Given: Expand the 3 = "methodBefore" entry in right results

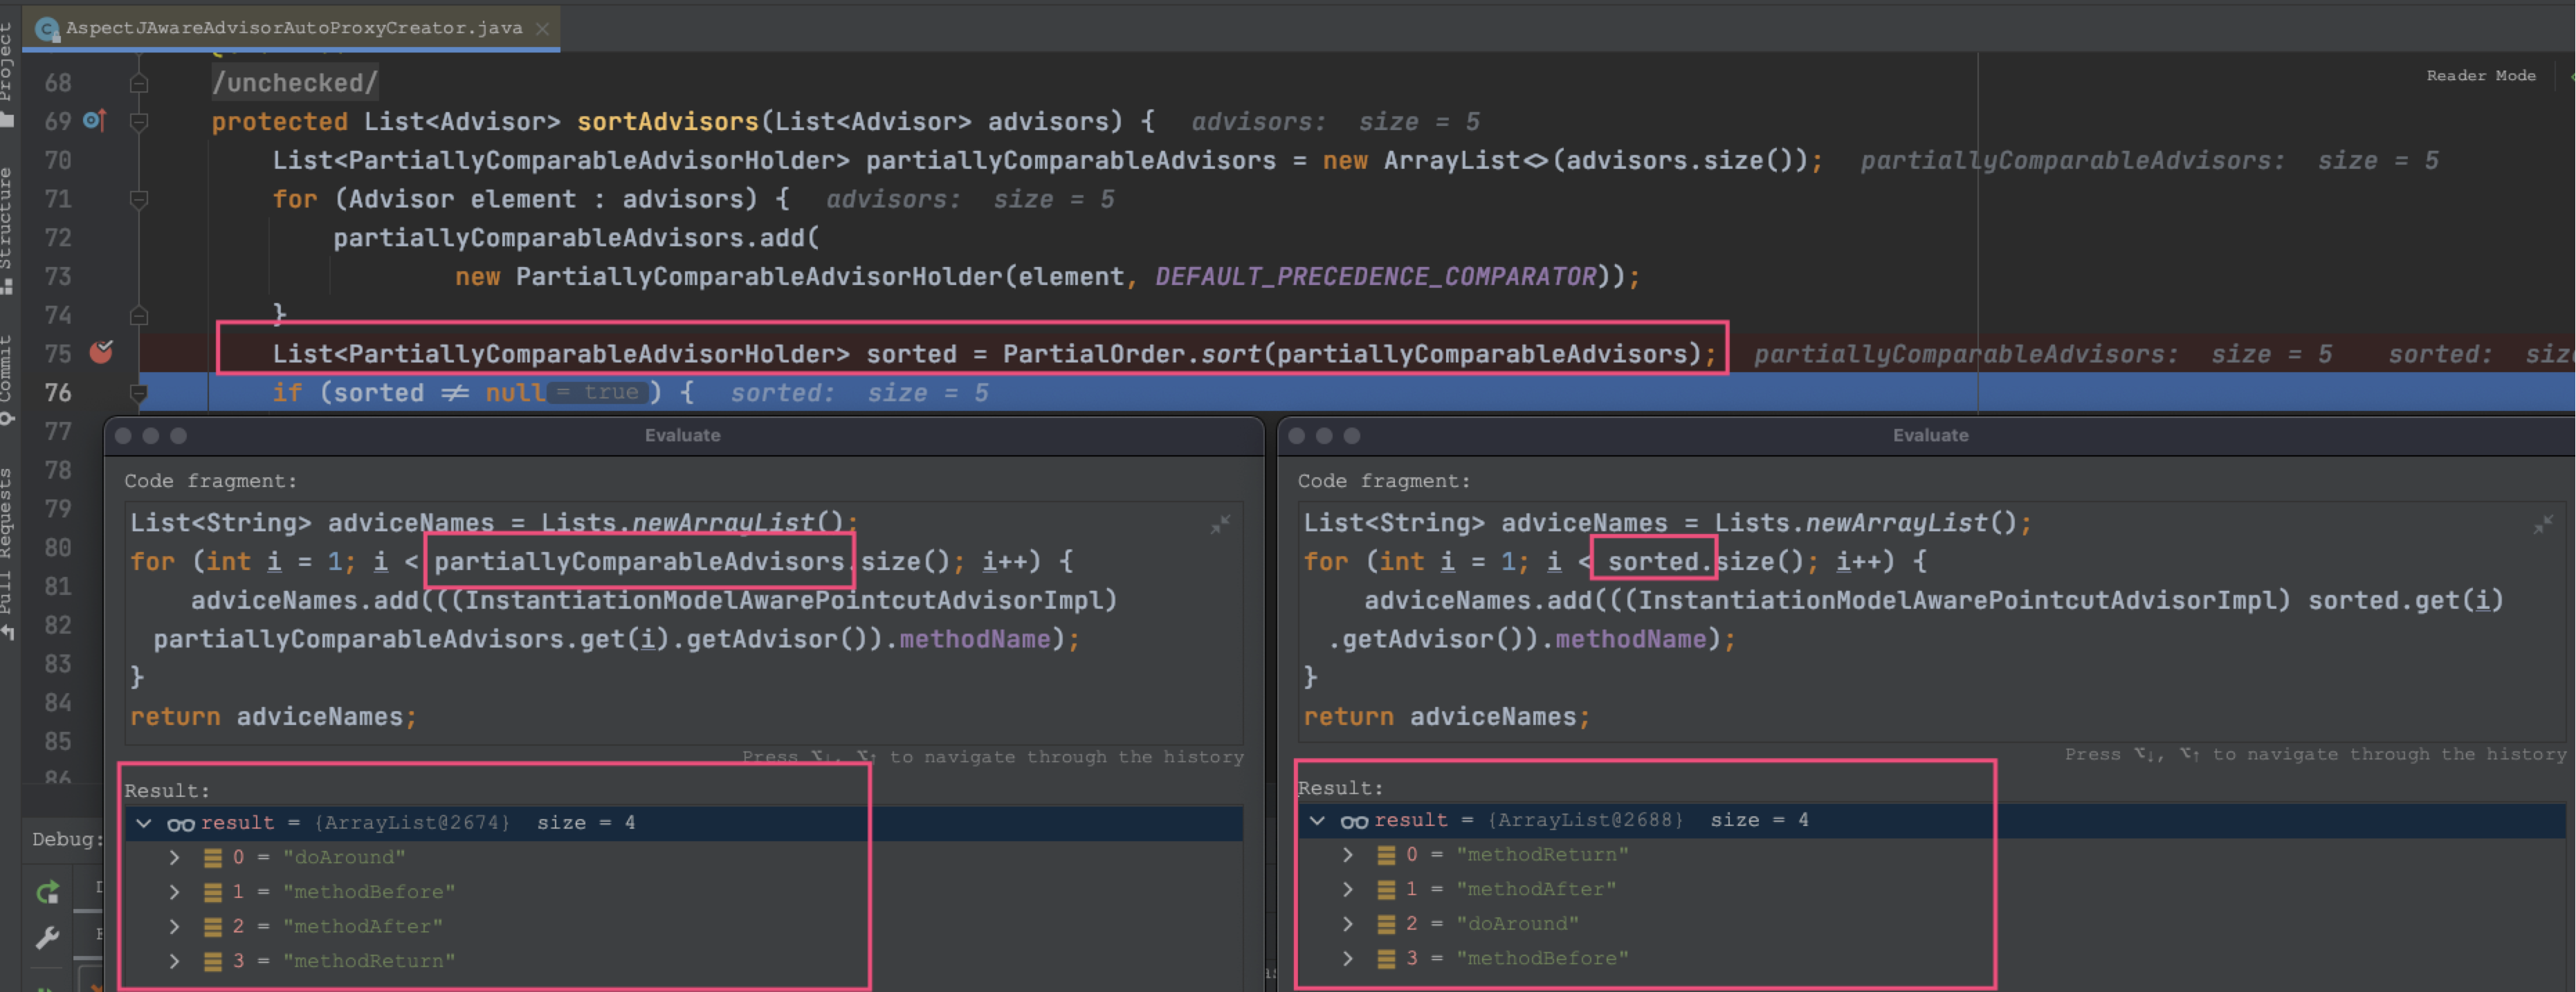Looking at the screenshot, I should pyautogui.click(x=1347, y=958).
